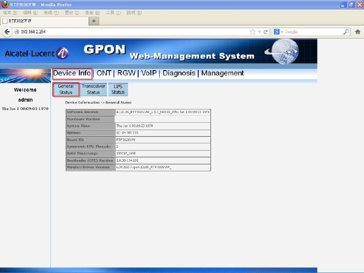Open the ONT menu

coord(104,73)
